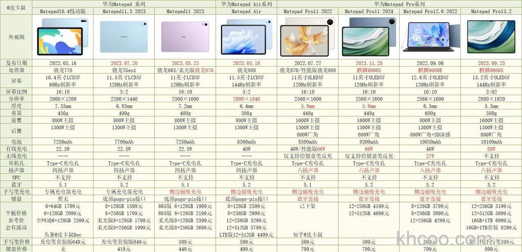Select the 无线充电 row label
The image size is (522, 252).
pos(16,156)
